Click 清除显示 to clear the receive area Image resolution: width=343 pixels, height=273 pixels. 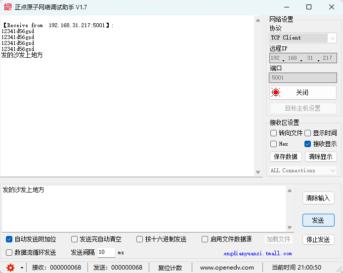pos(321,156)
